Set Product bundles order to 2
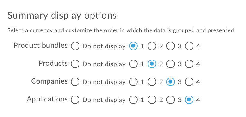Screen dimensions: 246x117 [x=152, y=46]
